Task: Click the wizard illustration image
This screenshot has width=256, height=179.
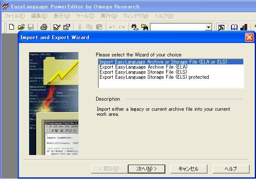Action: tap(54, 104)
